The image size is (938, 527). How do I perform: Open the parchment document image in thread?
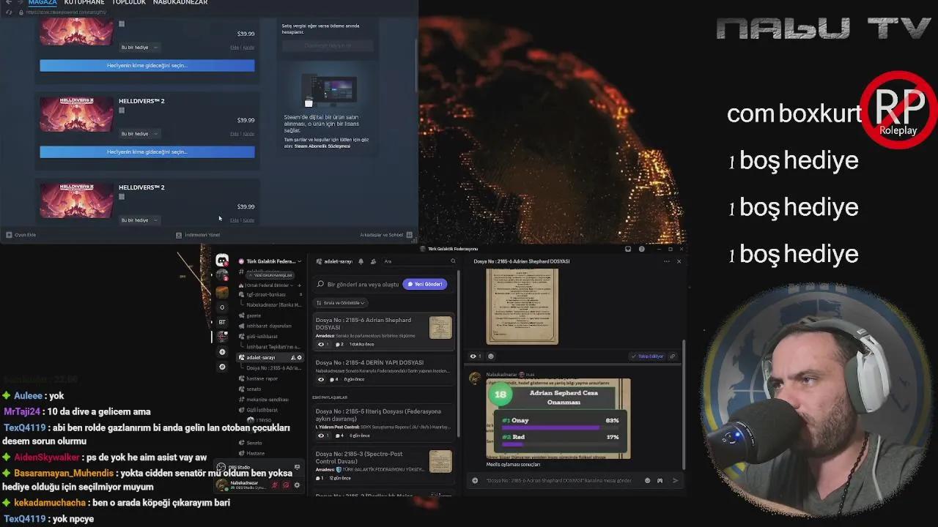pos(522,306)
